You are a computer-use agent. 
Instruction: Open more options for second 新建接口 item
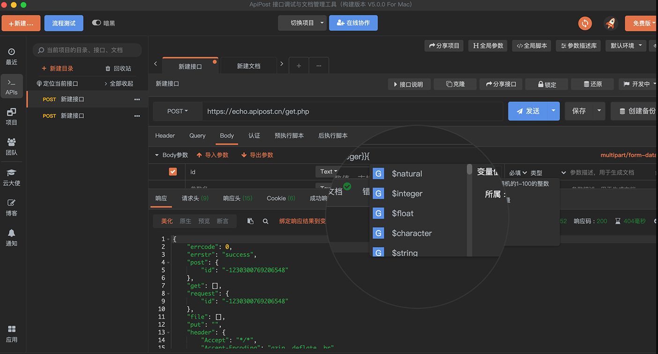[x=137, y=116]
